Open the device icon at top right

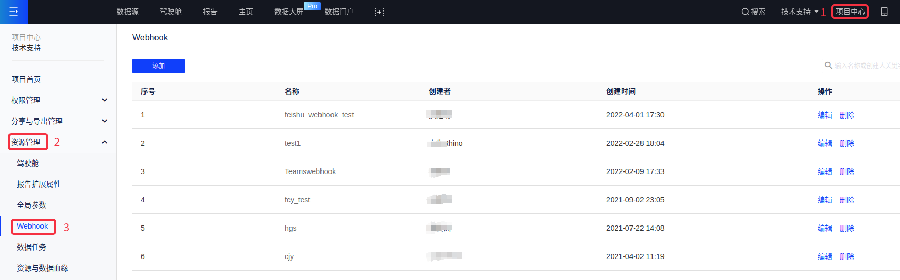pyautogui.click(x=884, y=12)
